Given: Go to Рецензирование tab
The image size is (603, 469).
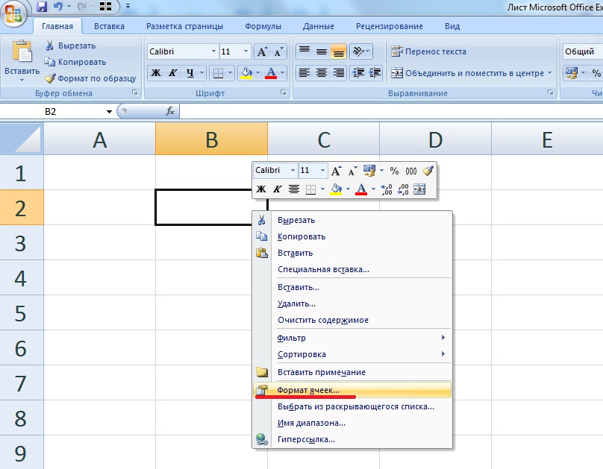Looking at the screenshot, I should 389,27.
